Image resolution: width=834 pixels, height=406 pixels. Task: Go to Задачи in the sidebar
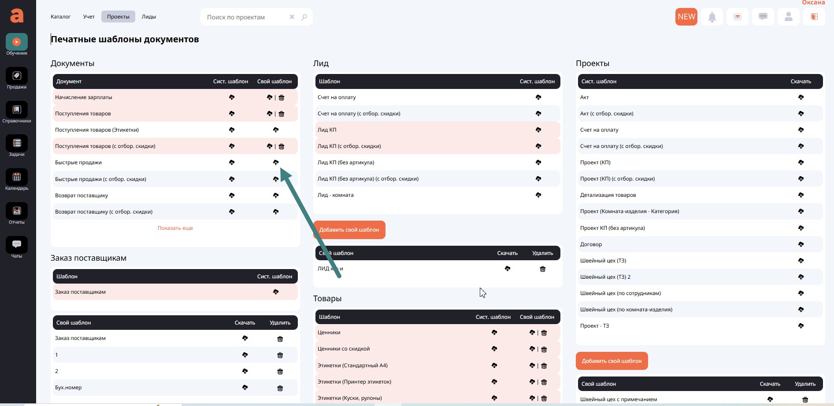click(x=17, y=144)
